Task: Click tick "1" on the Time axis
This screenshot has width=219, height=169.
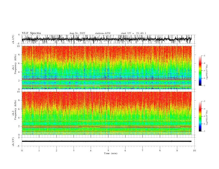Action: point(39,150)
